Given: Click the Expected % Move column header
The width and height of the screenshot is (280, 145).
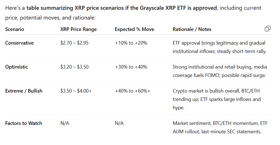Looking at the screenshot, I should point(134,29).
